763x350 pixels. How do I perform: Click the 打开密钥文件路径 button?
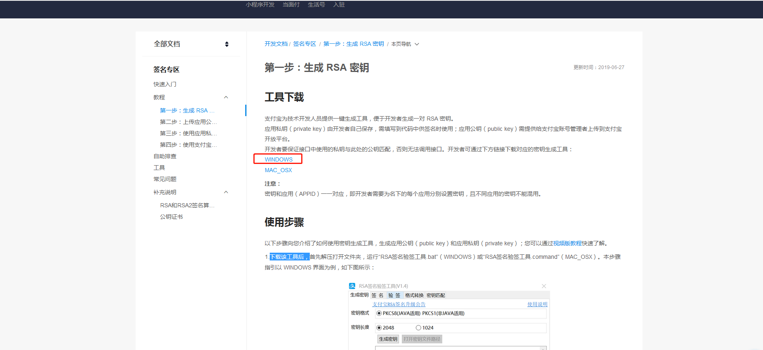[422, 339]
